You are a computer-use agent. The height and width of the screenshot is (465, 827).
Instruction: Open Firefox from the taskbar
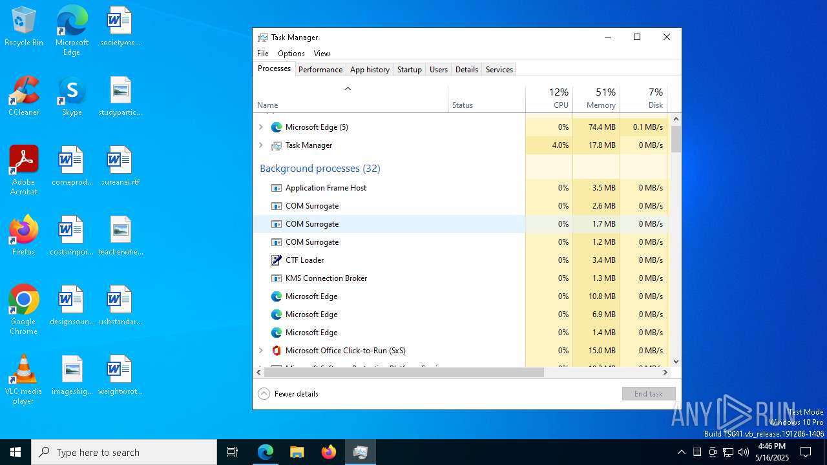point(329,452)
